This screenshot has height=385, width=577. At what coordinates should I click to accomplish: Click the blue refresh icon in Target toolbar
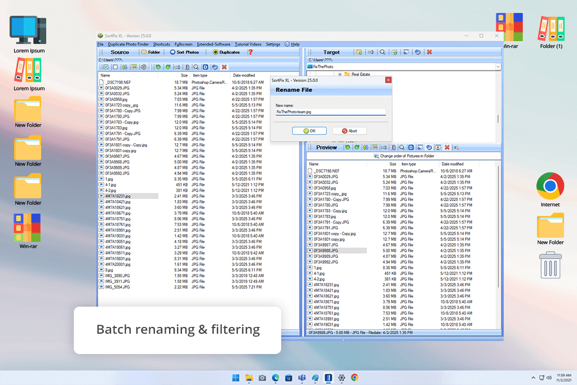tap(418, 52)
